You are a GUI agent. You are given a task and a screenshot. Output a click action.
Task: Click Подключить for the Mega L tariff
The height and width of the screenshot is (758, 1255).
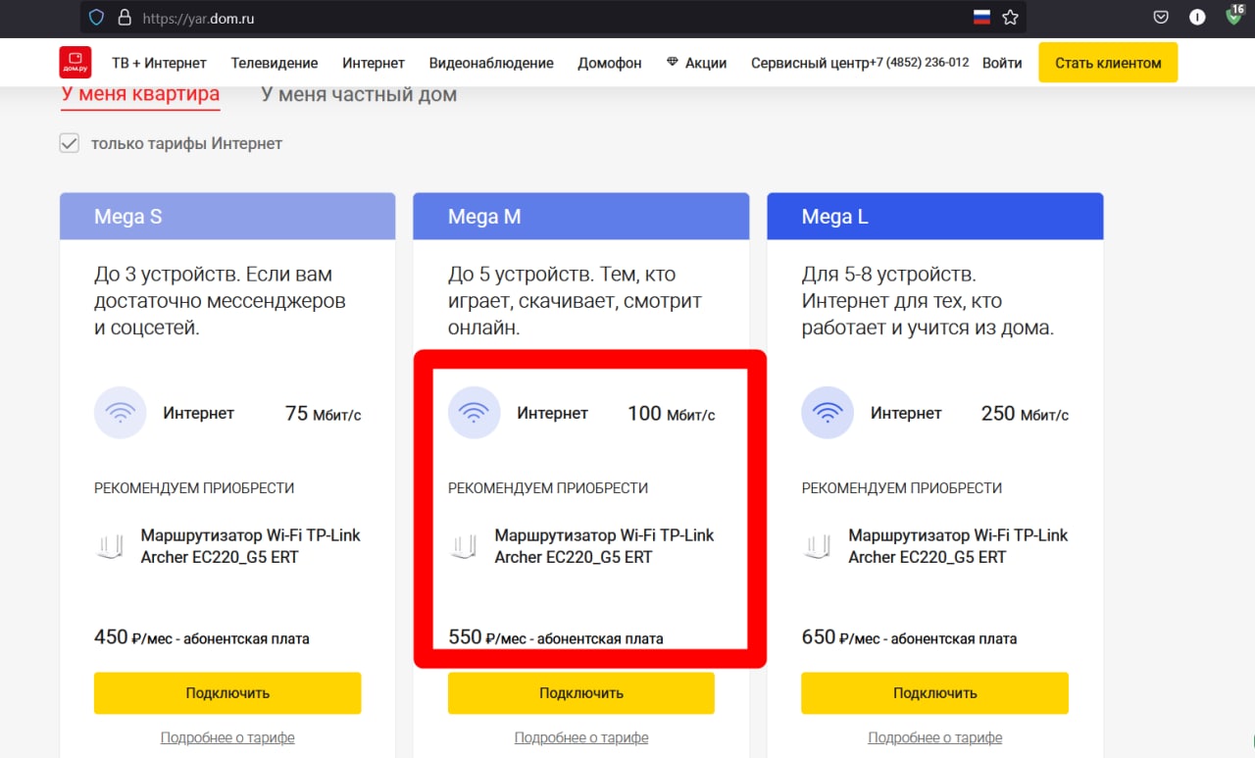point(934,693)
